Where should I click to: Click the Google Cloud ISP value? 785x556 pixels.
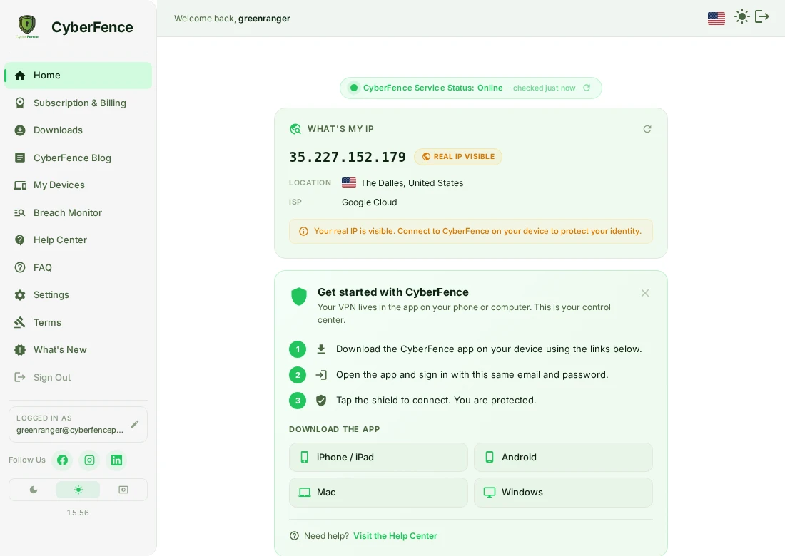pyautogui.click(x=369, y=202)
